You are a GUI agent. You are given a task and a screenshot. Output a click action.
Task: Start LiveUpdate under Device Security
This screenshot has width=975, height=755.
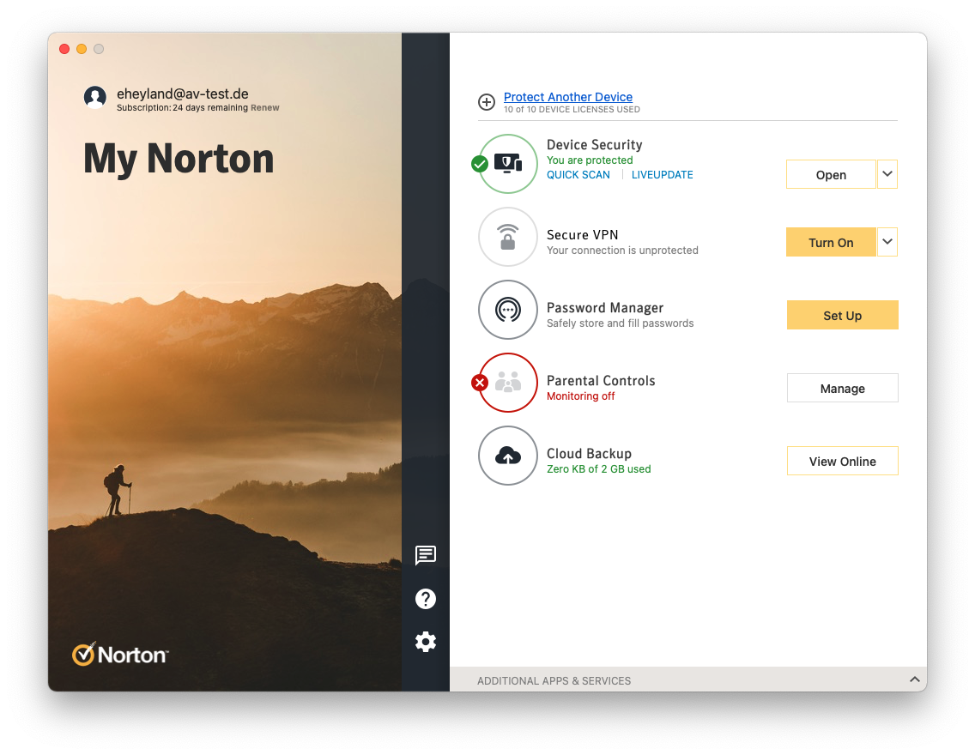coord(662,175)
